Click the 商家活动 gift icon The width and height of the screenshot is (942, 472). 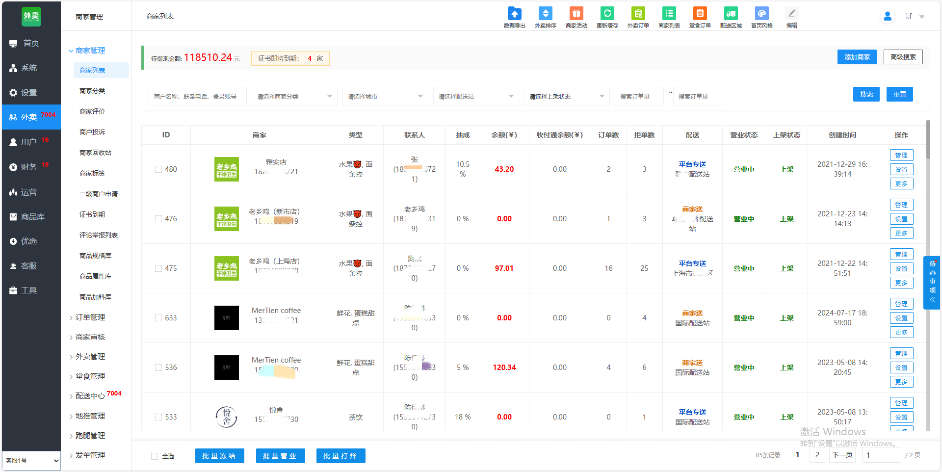click(576, 14)
